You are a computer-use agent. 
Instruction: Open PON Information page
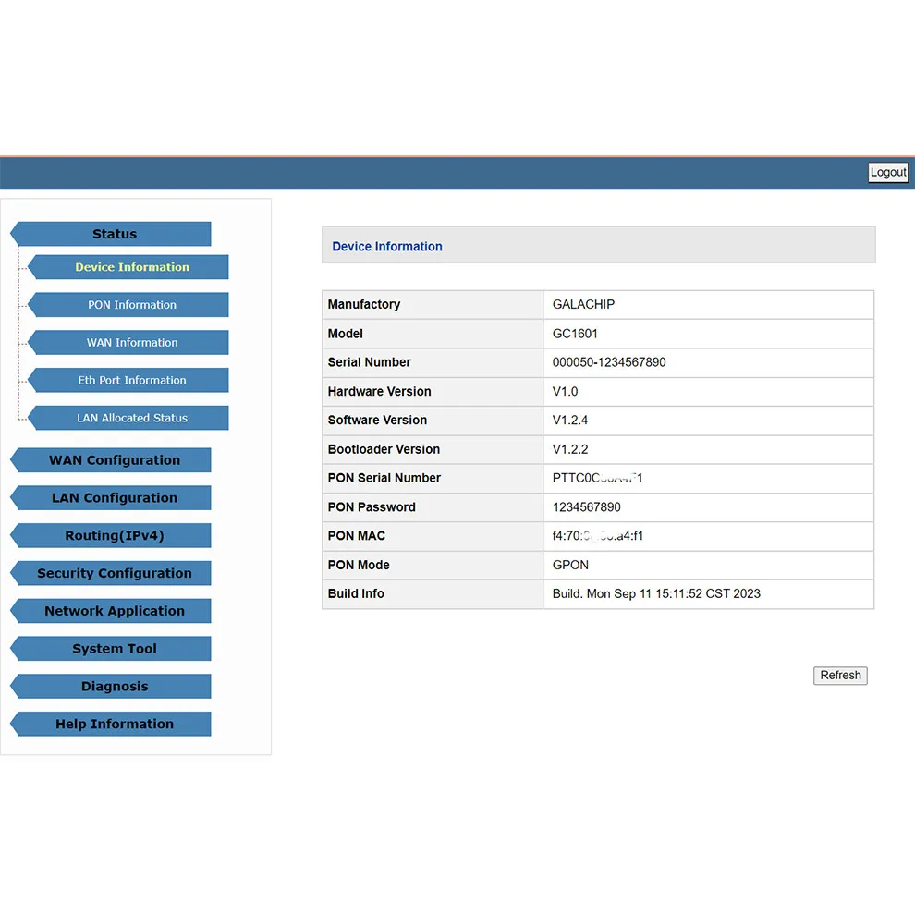click(131, 305)
